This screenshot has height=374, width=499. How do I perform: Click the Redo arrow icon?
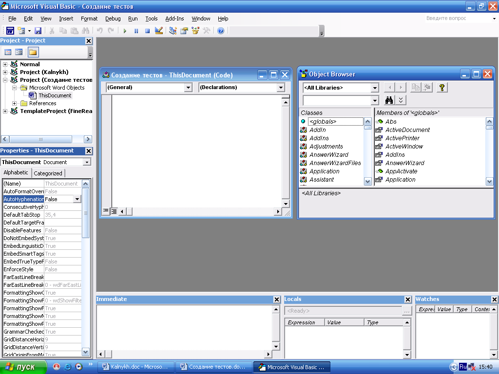tap(111, 31)
